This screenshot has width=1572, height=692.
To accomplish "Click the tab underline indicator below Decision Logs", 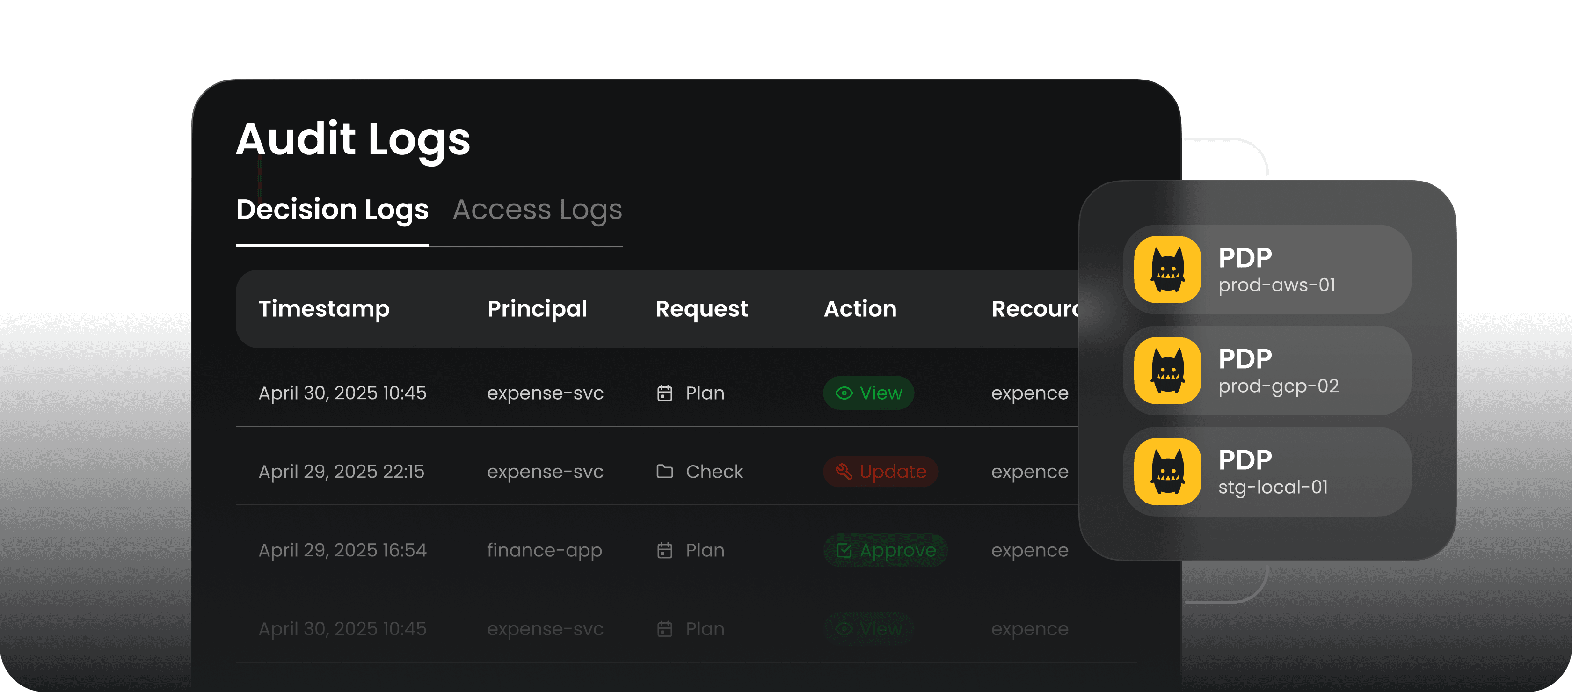I will coord(333,246).
